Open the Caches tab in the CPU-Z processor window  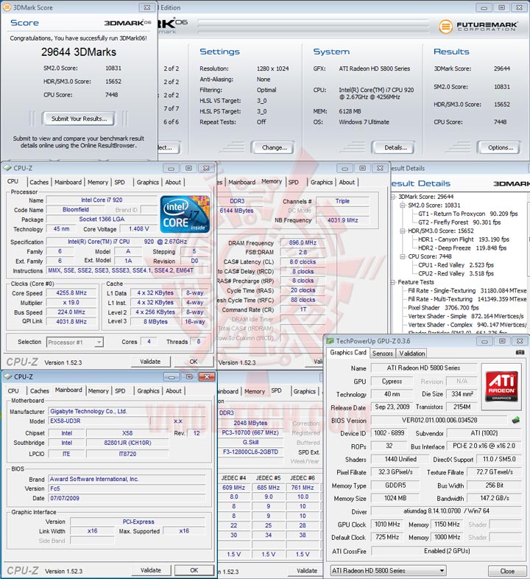point(39,182)
